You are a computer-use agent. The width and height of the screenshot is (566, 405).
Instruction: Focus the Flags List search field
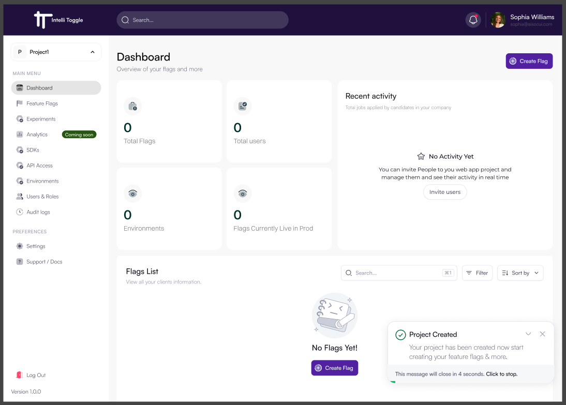(396, 273)
